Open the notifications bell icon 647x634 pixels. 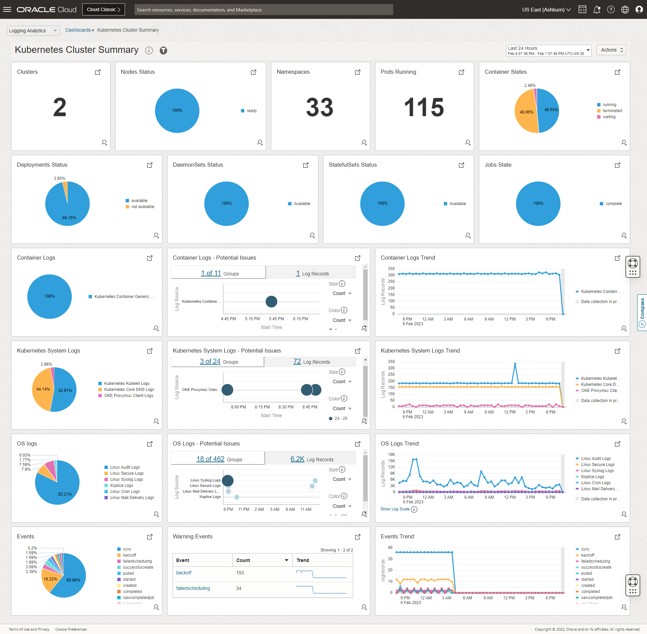tap(597, 9)
